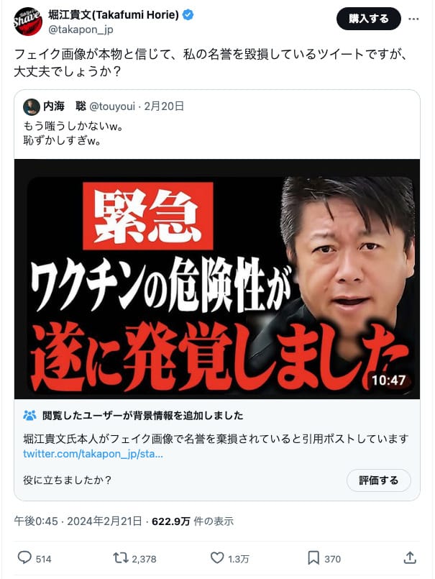This screenshot has height=579, width=435.
Task: Open the share icon
Action: point(410,557)
